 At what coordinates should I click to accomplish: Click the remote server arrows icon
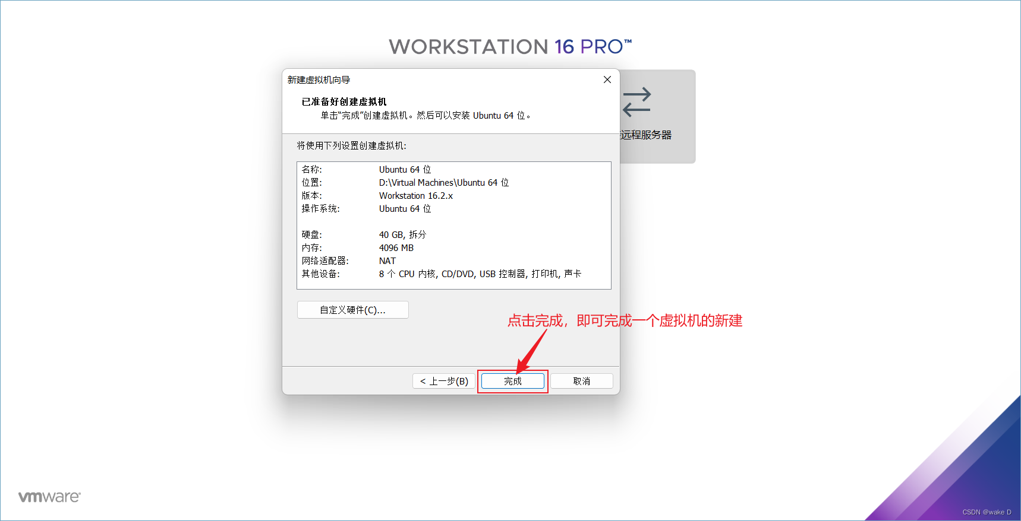(636, 102)
